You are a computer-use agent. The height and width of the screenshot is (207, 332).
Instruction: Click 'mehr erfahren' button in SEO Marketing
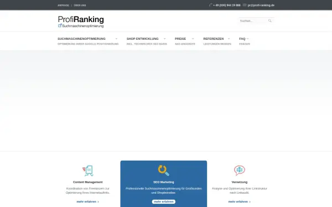(x=164, y=201)
